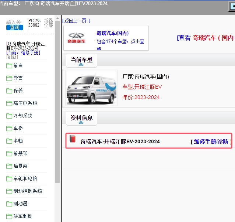235x222 pixels.
Task: Select the 当前车型 tab
Action: tap(81, 61)
